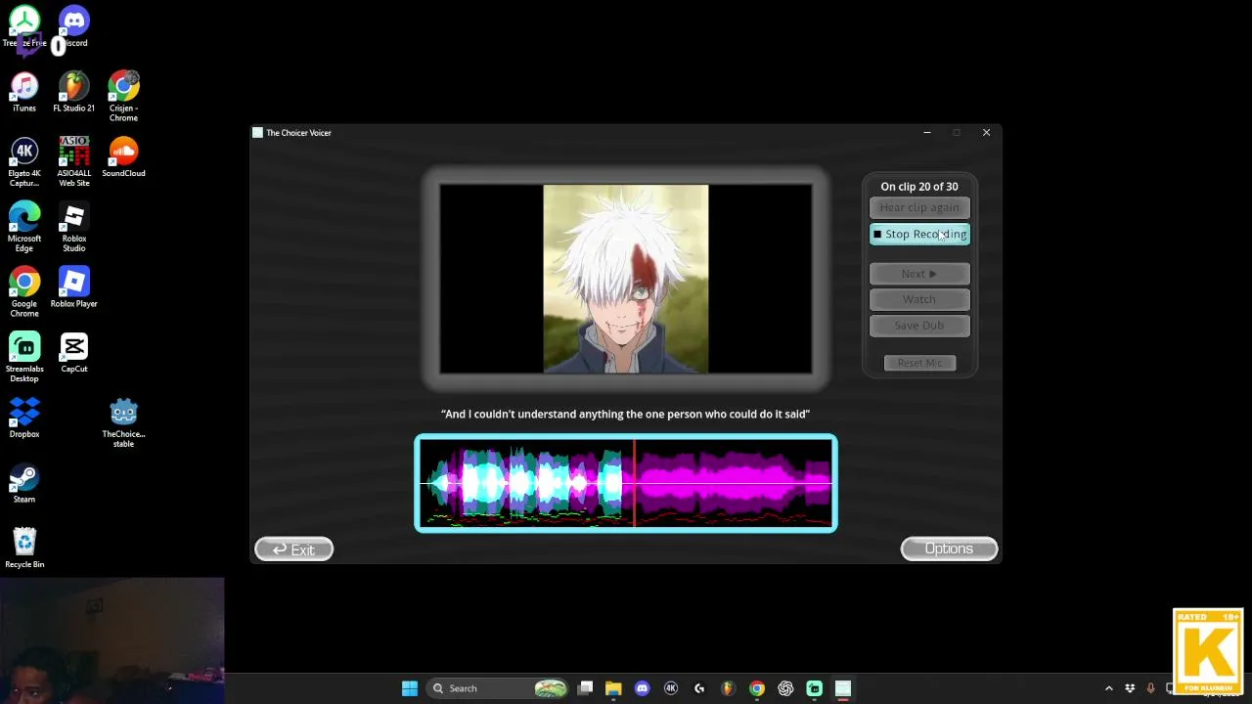Minimize The Choicer Voicer window
Image resolution: width=1252 pixels, height=704 pixels.
(927, 133)
